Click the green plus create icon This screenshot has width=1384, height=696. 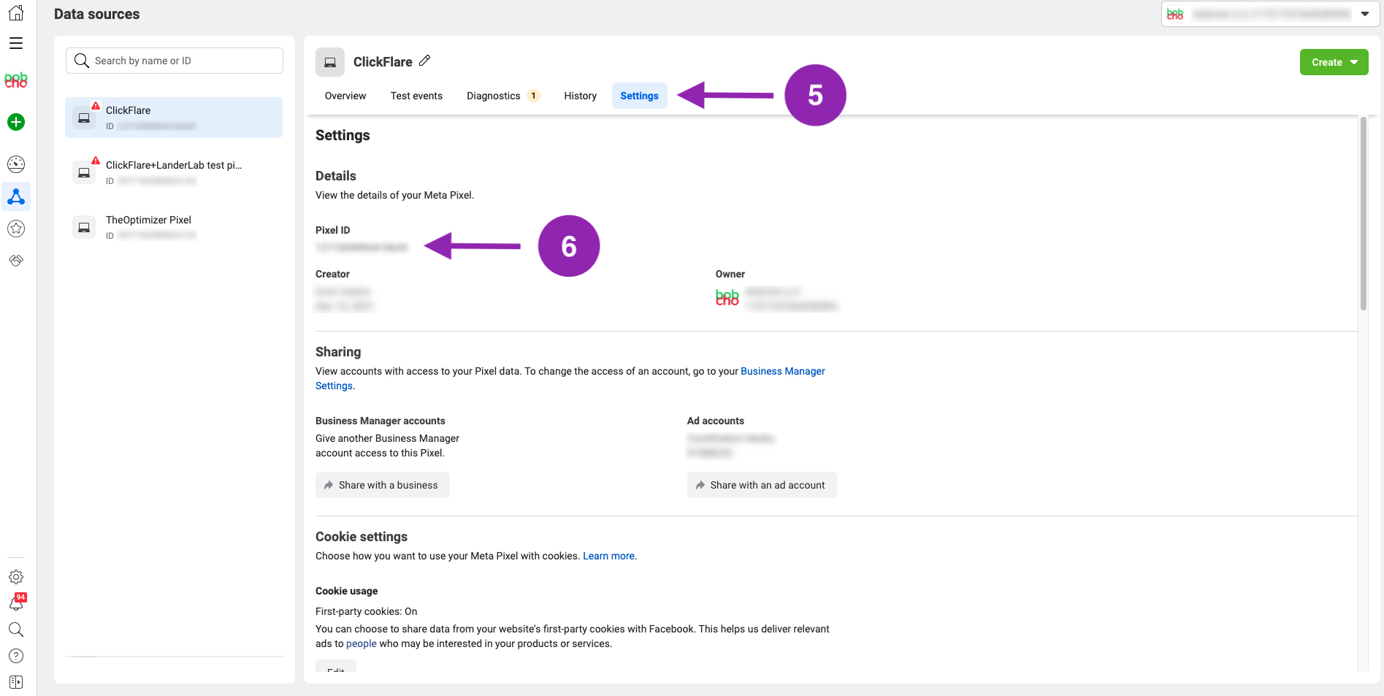click(x=16, y=122)
